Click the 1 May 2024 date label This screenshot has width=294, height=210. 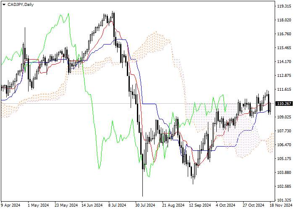[38, 205]
